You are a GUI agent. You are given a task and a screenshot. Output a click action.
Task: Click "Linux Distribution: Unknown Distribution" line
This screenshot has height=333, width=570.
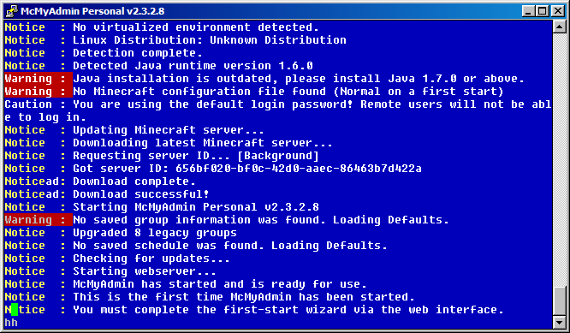[x=210, y=40]
